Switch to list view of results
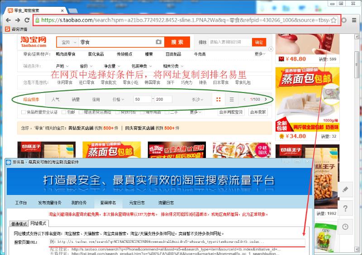The height and width of the screenshot is (255, 362). click(x=232, y=99)
